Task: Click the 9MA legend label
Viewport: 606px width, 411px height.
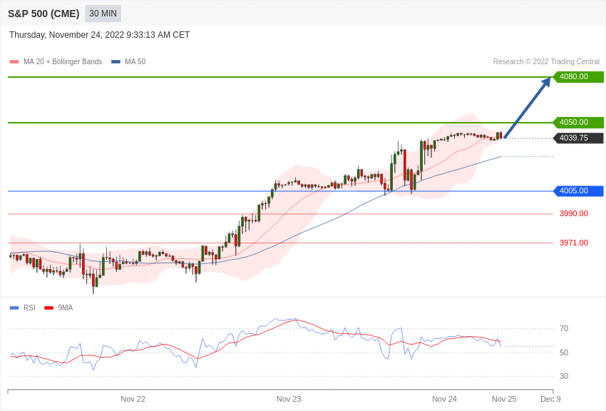Action: [x=66, y=308]
